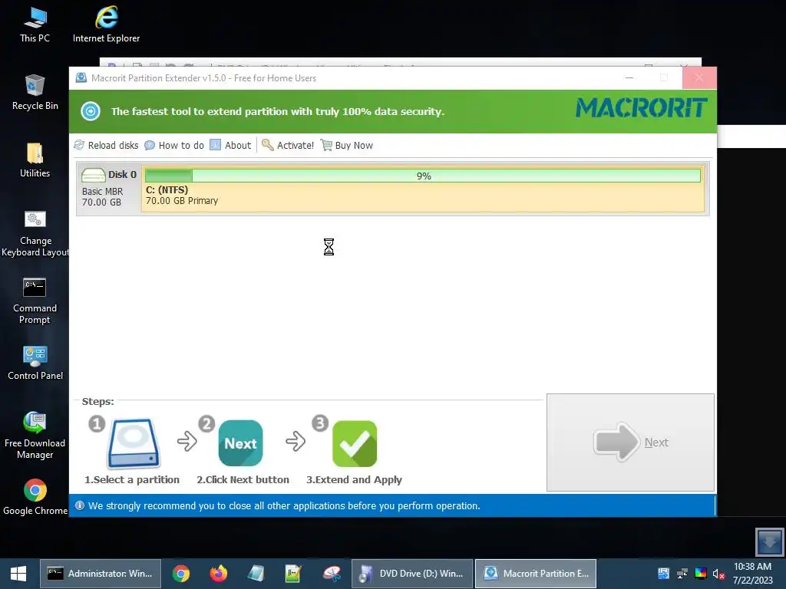The width and height of the screenshot is (786, 589).
Task: Open Change Keyboard Layout shortcut
Action: [x=35, y=233]
